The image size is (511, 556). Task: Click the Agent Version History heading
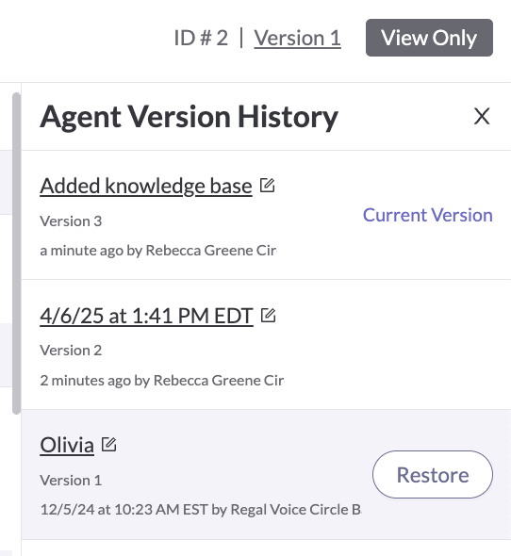[189, 117]
